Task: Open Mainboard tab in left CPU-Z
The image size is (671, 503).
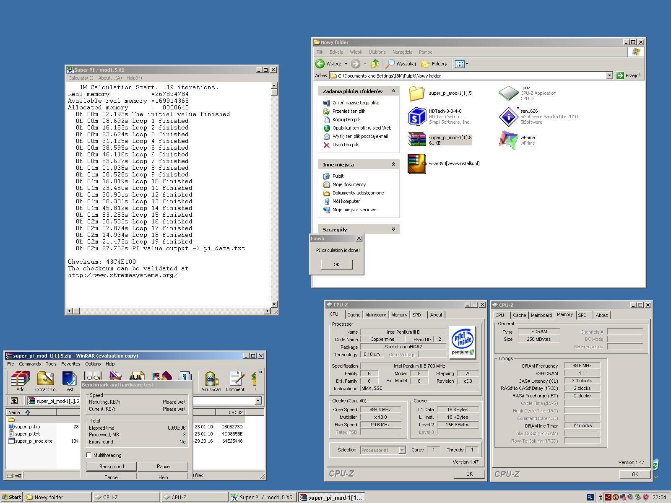Action: 375,315
